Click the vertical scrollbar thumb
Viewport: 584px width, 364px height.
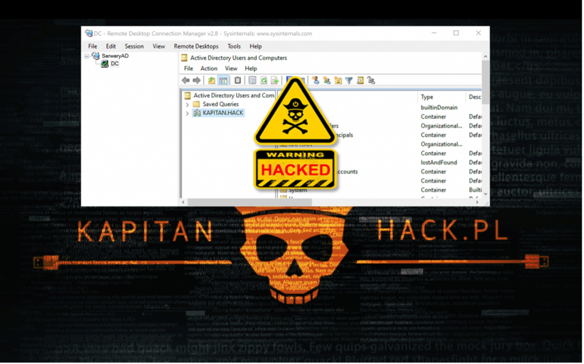[x=486, y=83]
